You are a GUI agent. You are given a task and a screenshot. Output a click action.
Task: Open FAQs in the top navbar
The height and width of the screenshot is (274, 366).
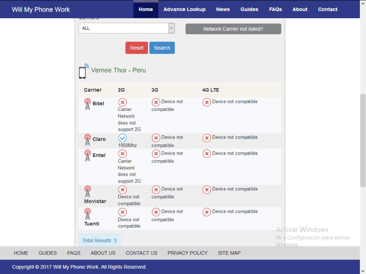click(x=275, y=9)
